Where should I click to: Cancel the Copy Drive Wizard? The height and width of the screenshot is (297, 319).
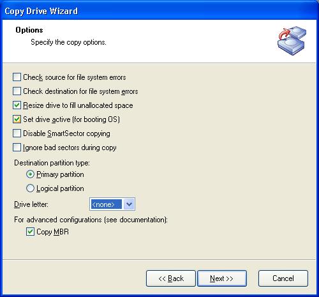[283, 278]
